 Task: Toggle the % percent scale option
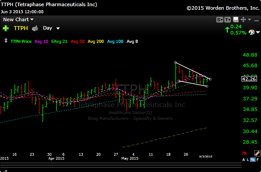(x=253, y=160)
